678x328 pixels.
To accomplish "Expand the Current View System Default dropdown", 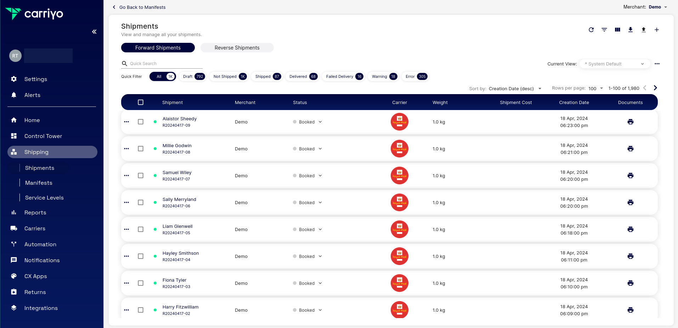I will 614,64.
